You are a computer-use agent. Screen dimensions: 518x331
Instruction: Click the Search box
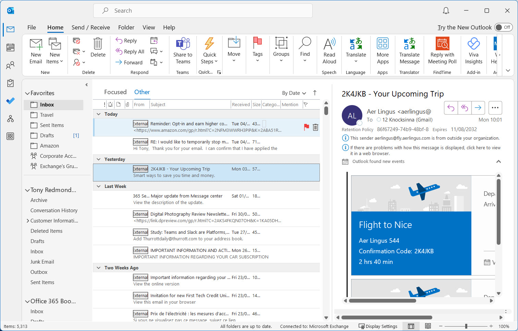[x=203, y=11]
